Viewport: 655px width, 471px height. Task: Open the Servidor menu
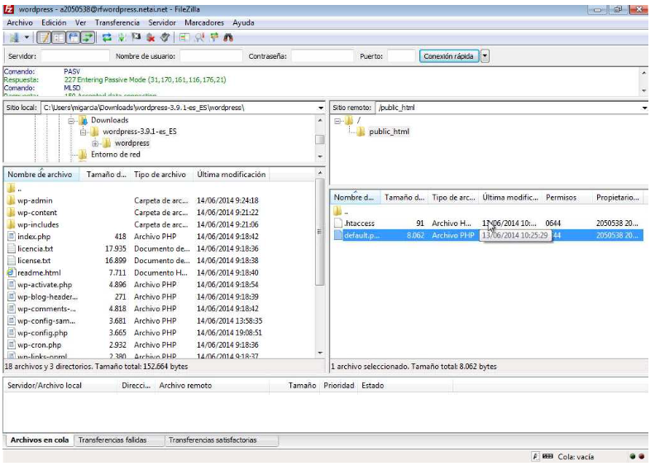click(162, 22)
